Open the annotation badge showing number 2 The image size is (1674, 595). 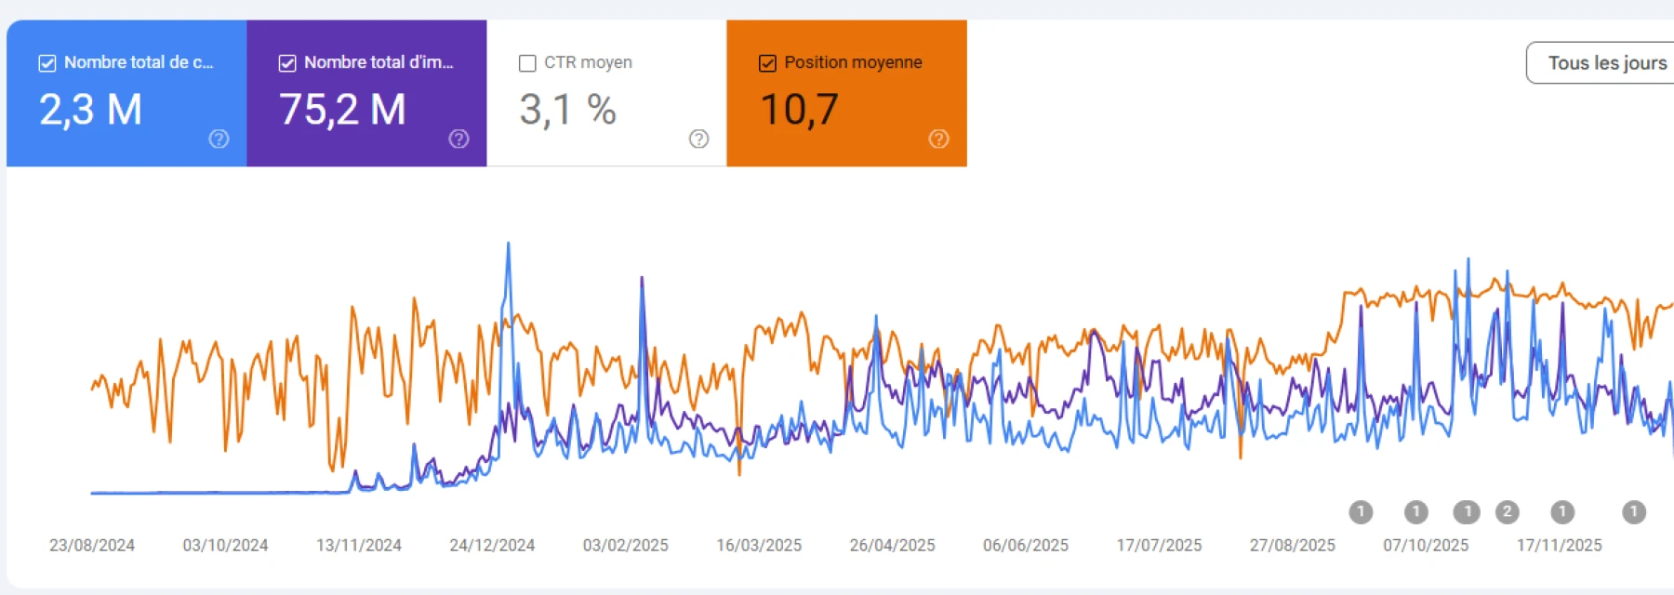1507,511
